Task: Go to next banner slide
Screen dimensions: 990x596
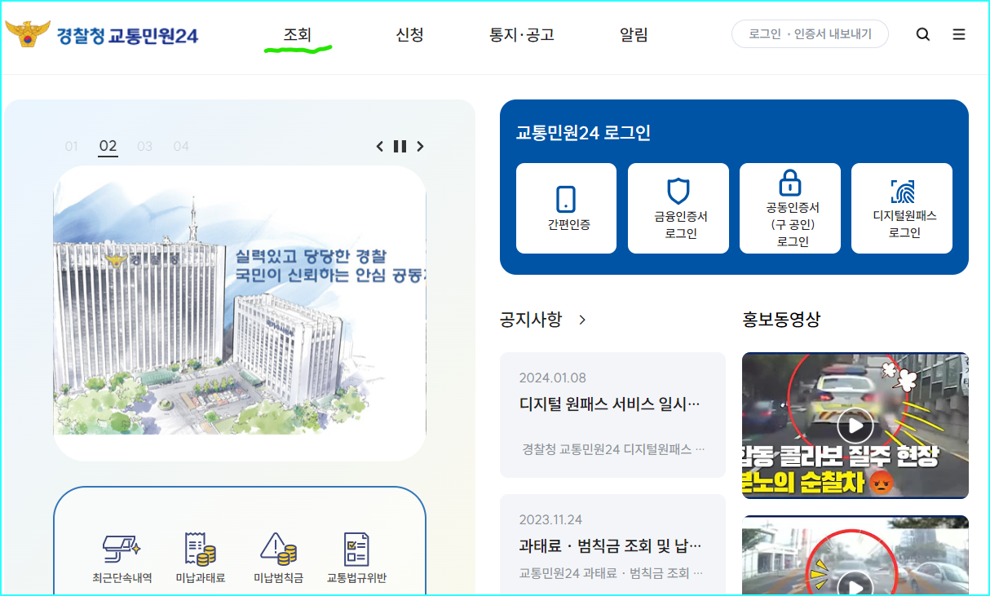Action: tap(420, 147)
